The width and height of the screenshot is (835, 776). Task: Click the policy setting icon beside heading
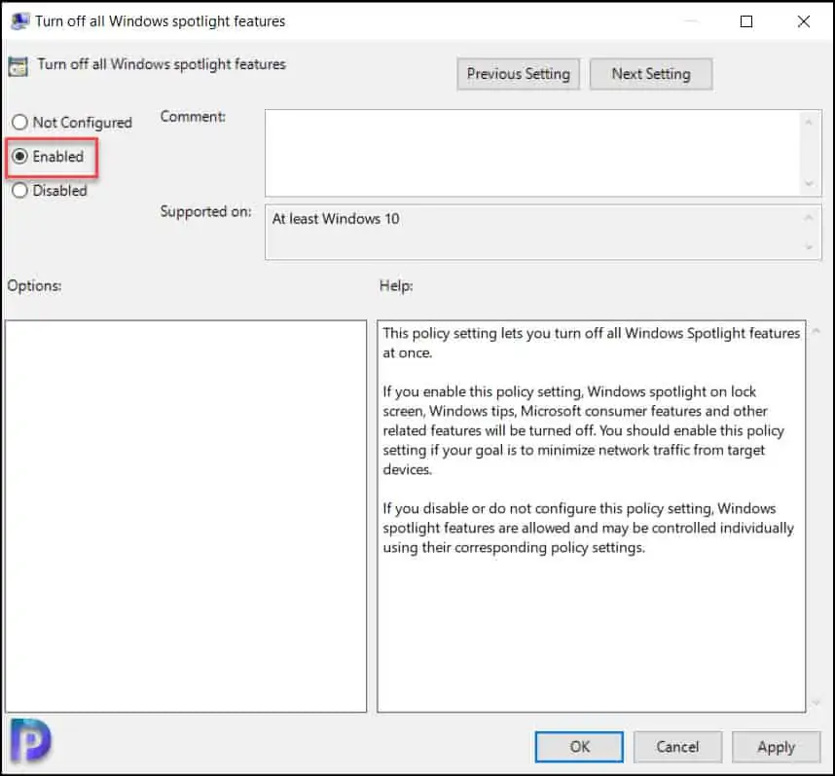(x=18, y=66)
